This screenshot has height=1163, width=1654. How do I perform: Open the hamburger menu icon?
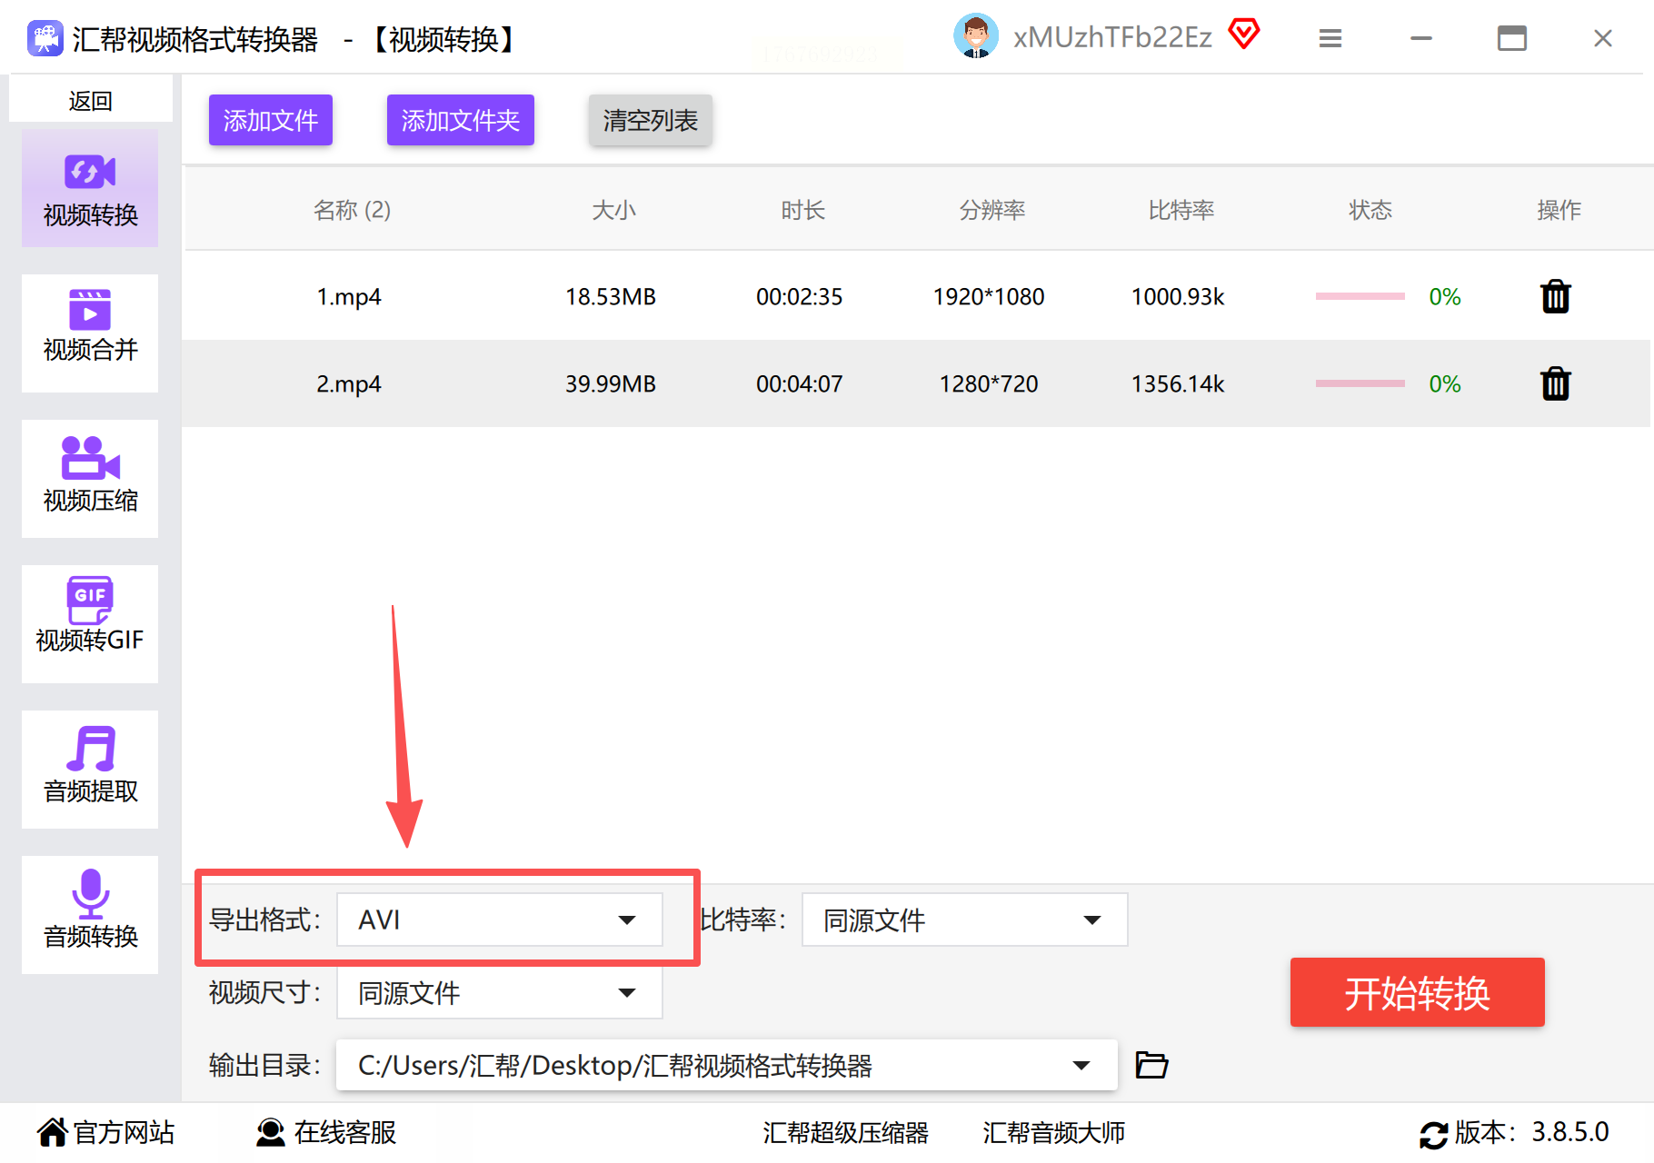coord(1330,38)
